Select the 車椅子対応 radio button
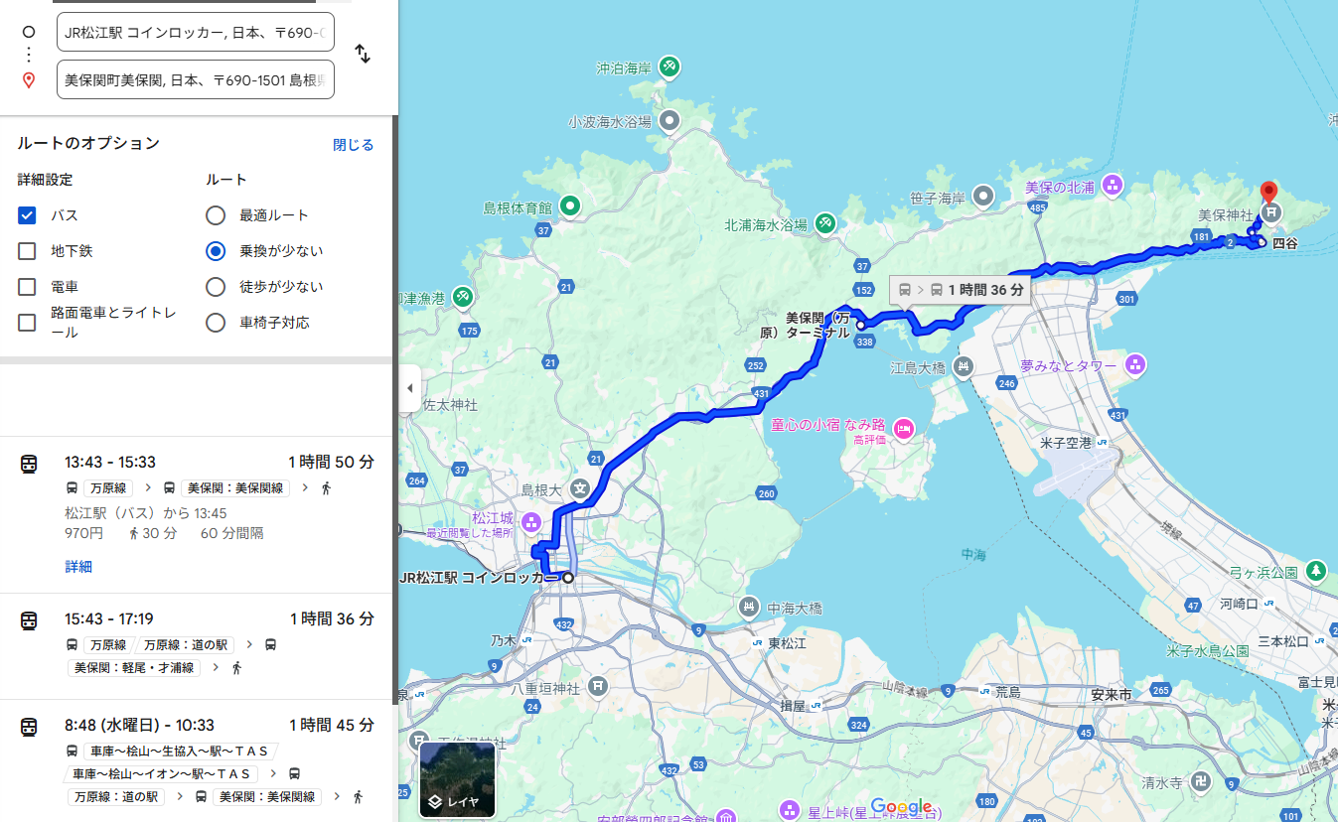Screen dimensions: 1338x822 coord(216,323)
